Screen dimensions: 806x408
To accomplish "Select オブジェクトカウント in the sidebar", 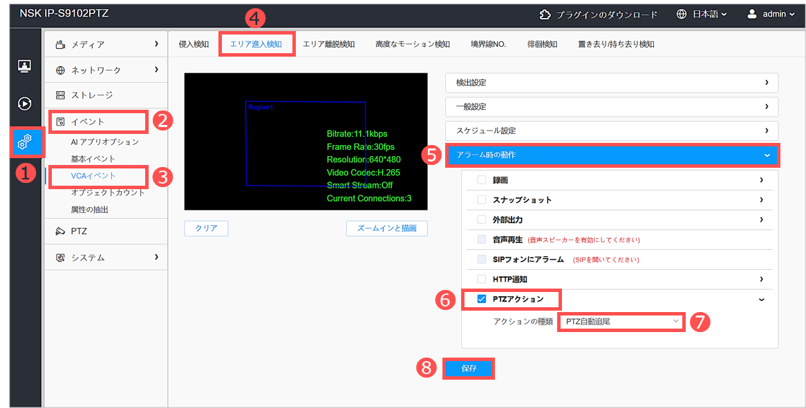I will click(x=108, y=193).
